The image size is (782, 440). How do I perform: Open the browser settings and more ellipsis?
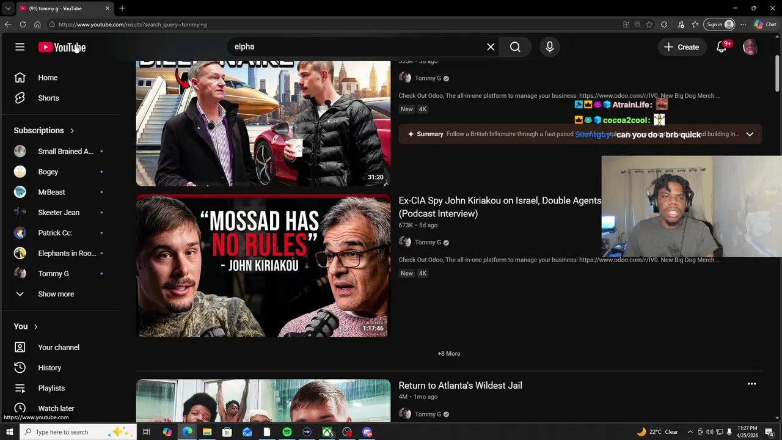pos(743,24)
